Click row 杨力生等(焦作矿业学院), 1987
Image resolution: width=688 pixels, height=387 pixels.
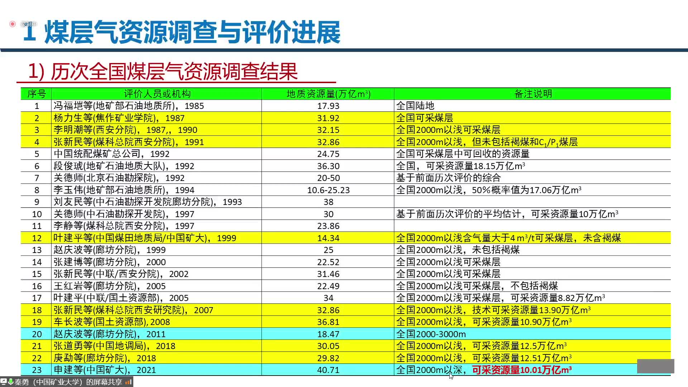pos(345,118)
